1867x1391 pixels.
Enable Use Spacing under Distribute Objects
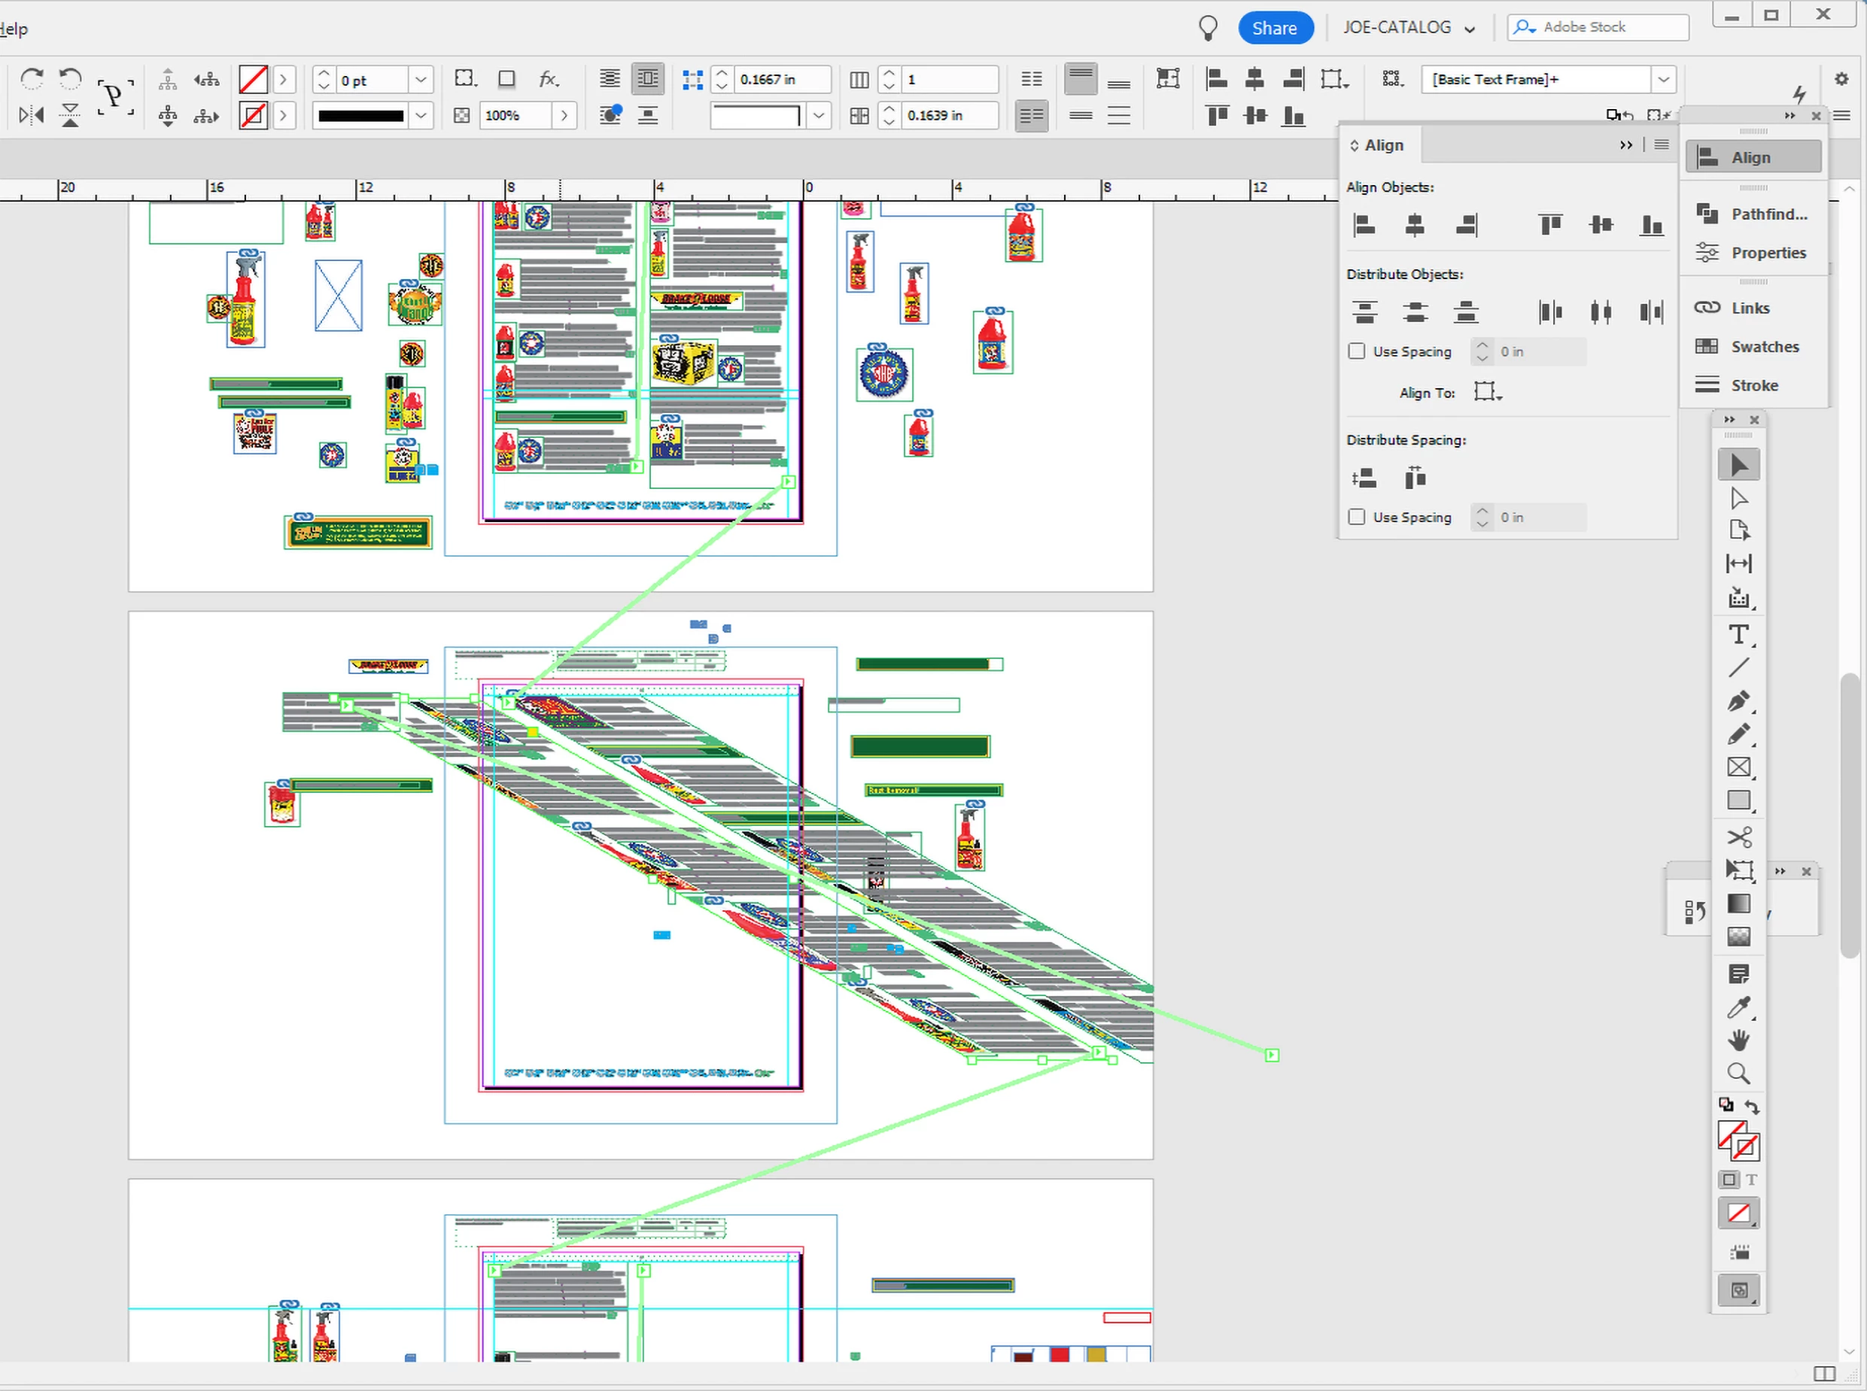tap(1357, 351)
